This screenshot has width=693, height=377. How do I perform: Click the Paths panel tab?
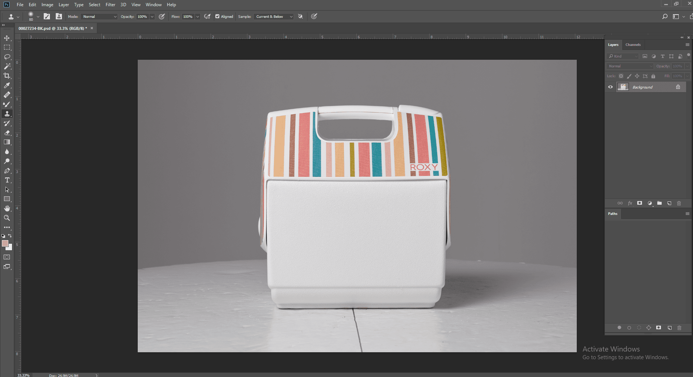coord(612,214)
